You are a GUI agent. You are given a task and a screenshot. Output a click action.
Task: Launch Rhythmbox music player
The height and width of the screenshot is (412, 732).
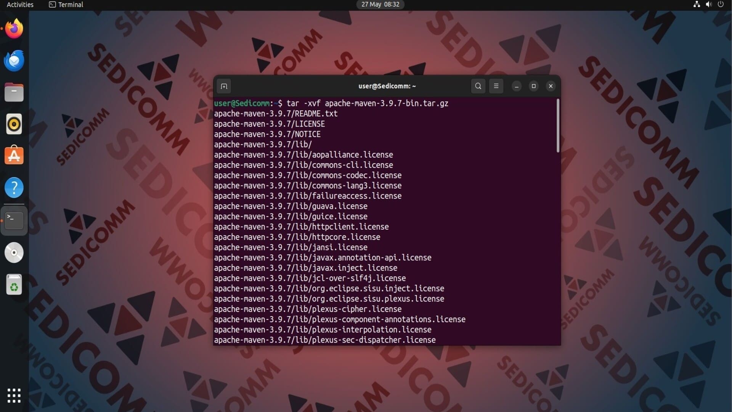14,124
